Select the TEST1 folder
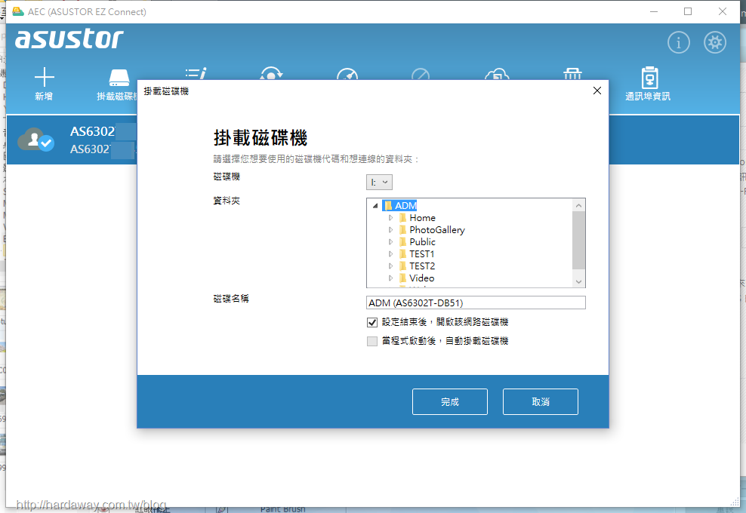This screenshot has height=513, width=746. click(x=417, y=254)
